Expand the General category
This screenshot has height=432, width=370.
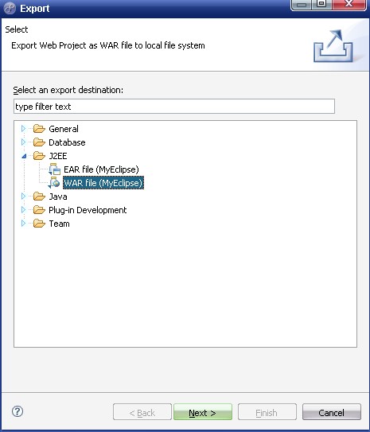pos(23,129)
